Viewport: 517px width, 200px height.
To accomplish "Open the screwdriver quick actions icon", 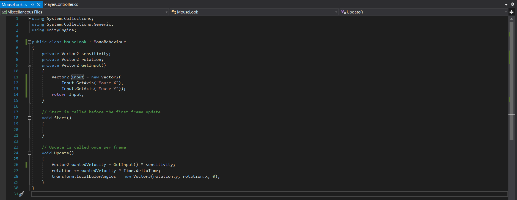I will (x=21, y=194).
